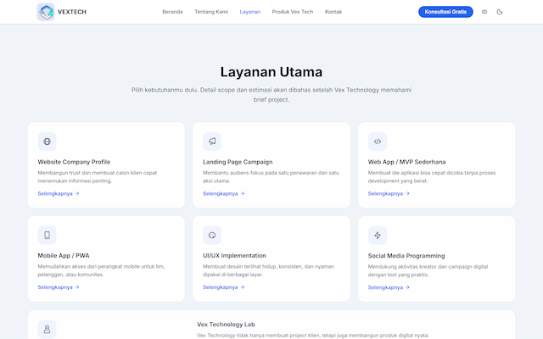Click globe icon of Website Company Profile
543x339 pixels.
coord(48,142)
